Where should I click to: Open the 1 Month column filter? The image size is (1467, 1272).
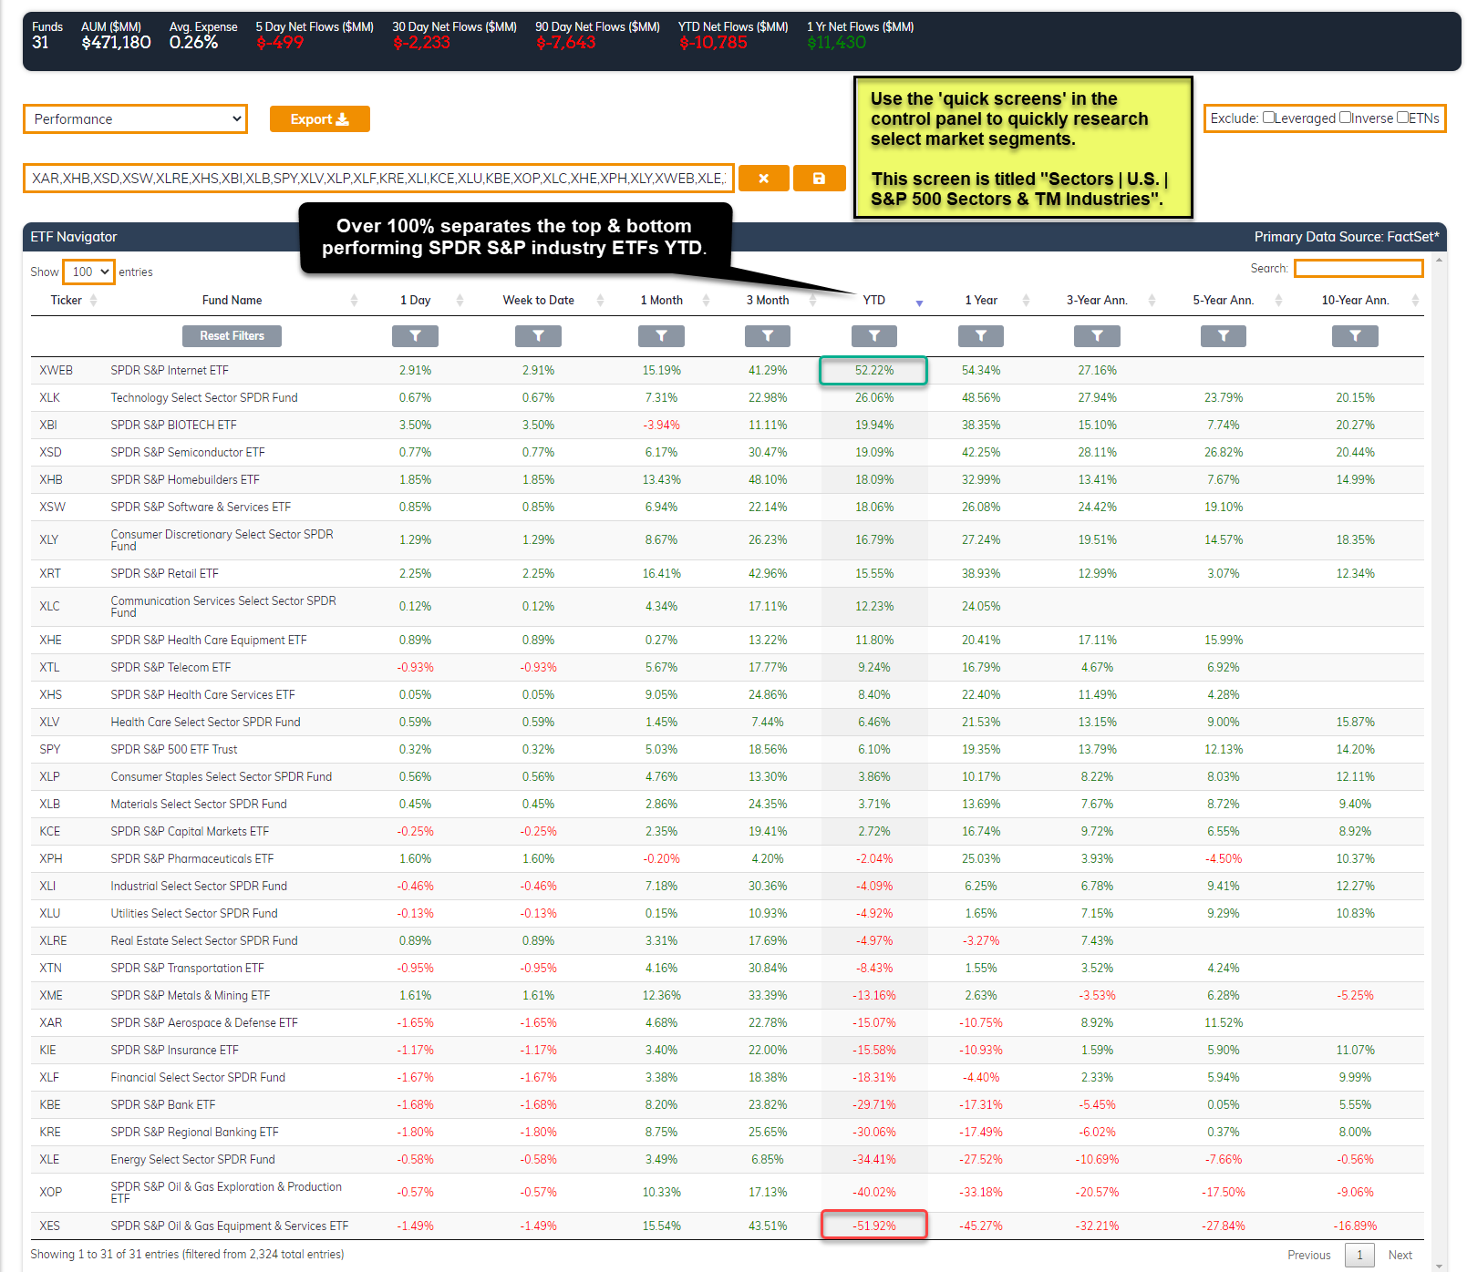point(661,336)
